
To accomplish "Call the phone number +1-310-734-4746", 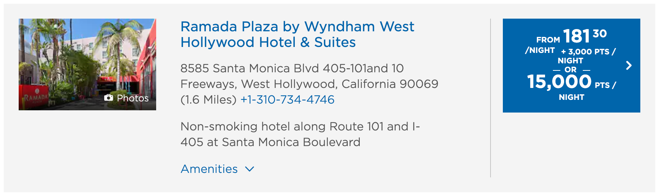I will (287, 99).
